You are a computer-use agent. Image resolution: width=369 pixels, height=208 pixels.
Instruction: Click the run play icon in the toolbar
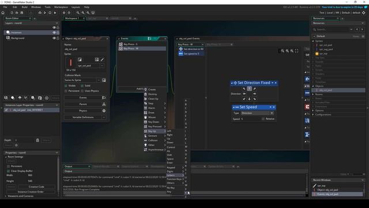coord(45,13)
